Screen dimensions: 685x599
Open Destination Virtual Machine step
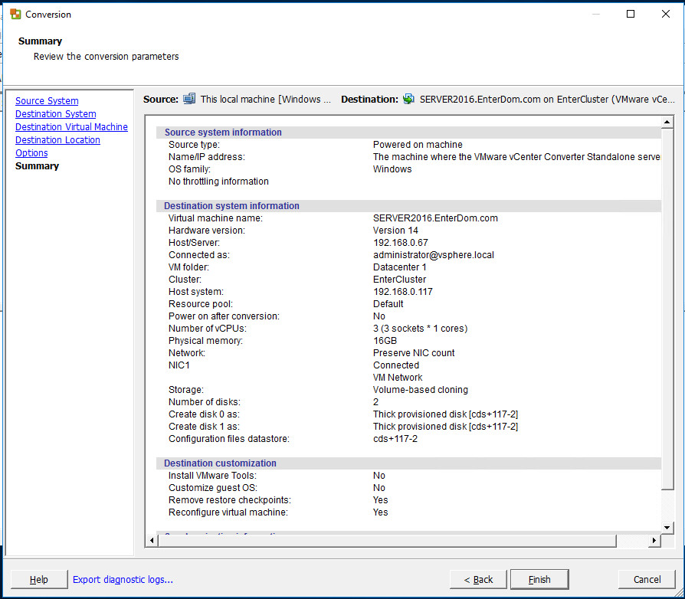coord(72,127)
